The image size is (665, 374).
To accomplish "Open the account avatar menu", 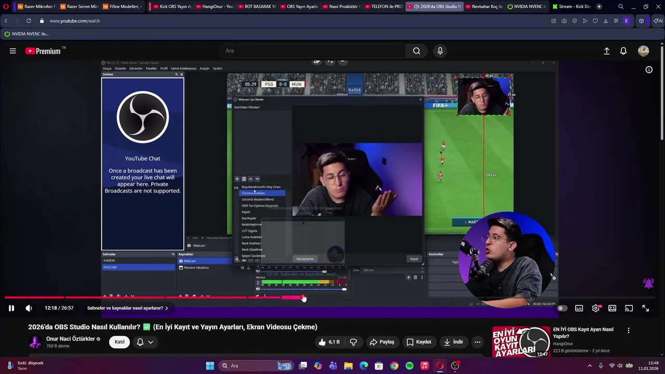I will [x=644, y=51].
